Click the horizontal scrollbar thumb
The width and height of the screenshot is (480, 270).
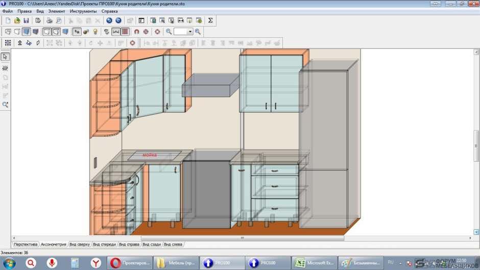coord(243,238)
